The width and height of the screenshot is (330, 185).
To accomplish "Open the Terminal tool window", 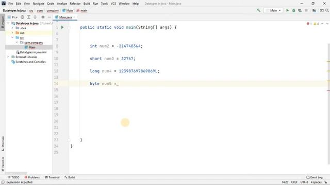I will [x=52, y=177].
